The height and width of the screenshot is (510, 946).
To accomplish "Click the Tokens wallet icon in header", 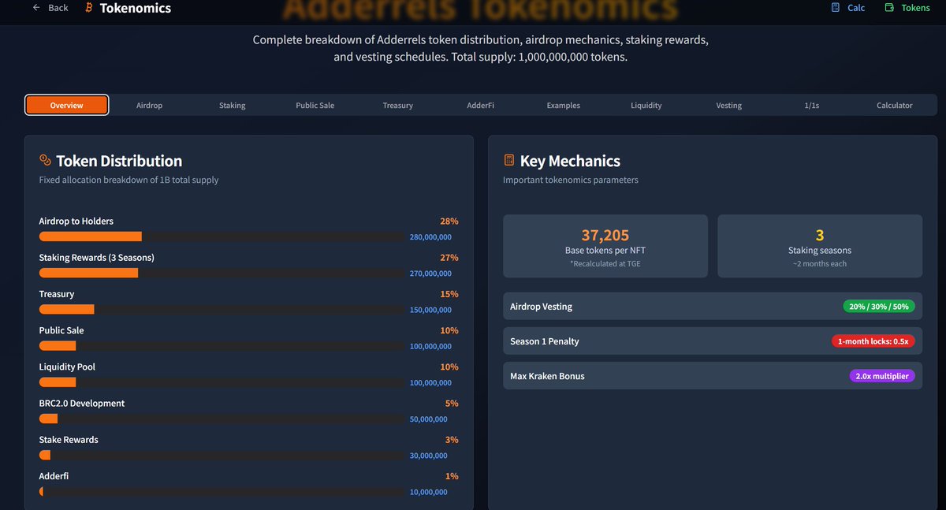I will click(889, 8).
